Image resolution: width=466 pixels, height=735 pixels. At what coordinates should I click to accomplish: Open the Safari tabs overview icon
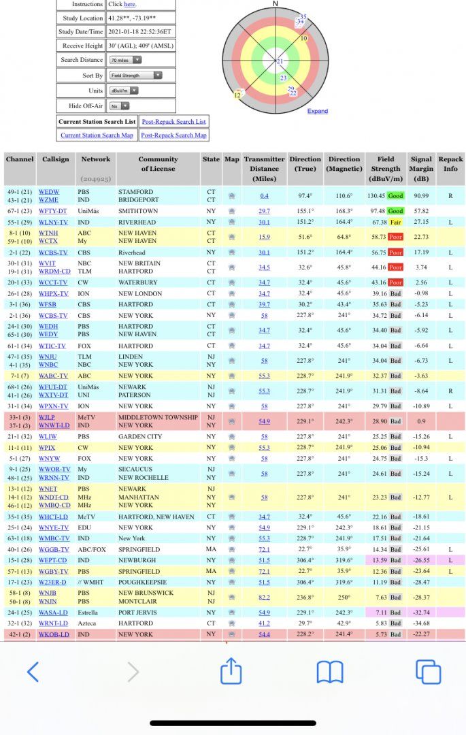428,672
